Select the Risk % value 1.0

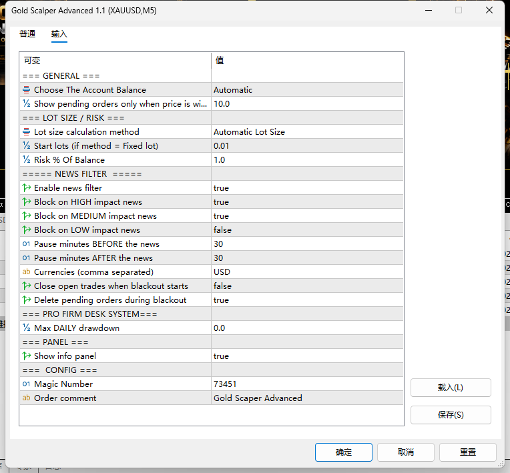(307, 159)
